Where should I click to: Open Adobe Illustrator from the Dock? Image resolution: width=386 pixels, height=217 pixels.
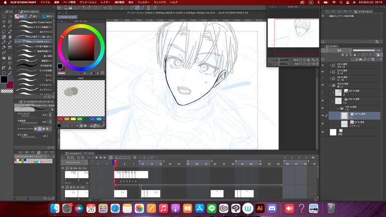pos(260,208)
